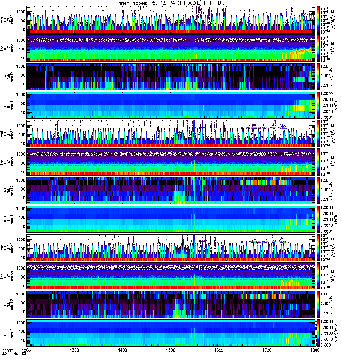This screenshot has height=363, width=341.
Task: Click the 1400 time tick label
Action: tap(122, 350)
